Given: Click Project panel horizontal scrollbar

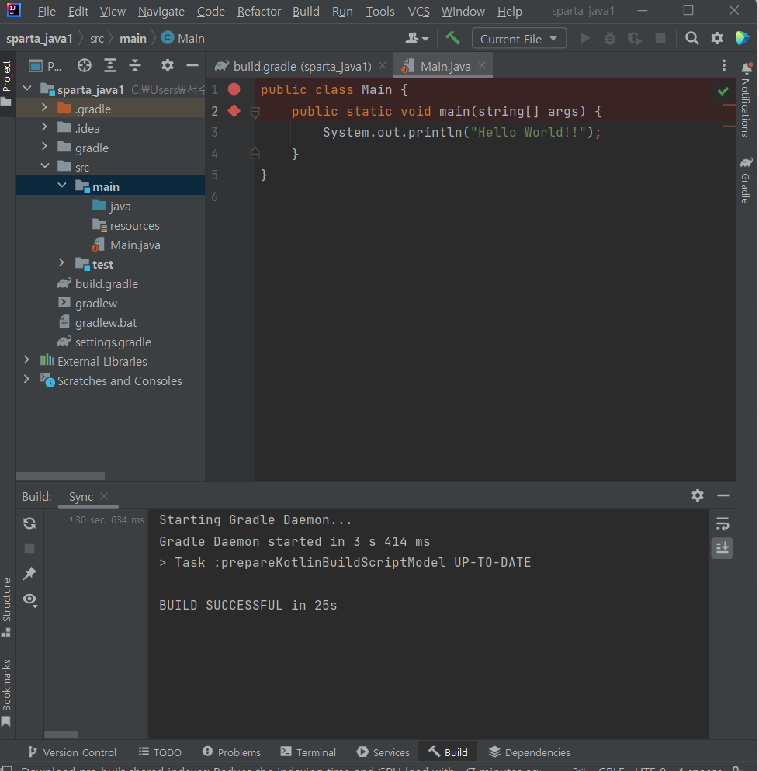Looking at the screenshot, I should click(x=61, y=476).
